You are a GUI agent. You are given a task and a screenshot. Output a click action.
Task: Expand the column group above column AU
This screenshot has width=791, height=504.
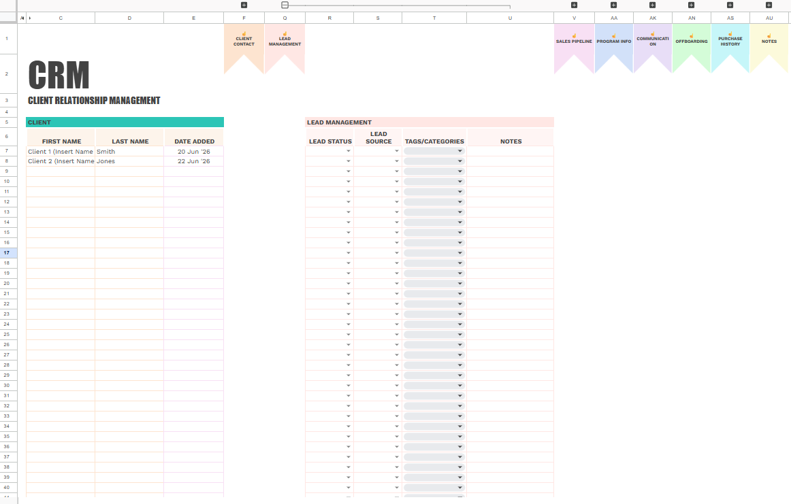click(769, 5)
